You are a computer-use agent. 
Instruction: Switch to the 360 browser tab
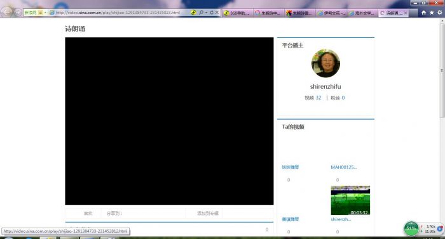pos(237,13)
